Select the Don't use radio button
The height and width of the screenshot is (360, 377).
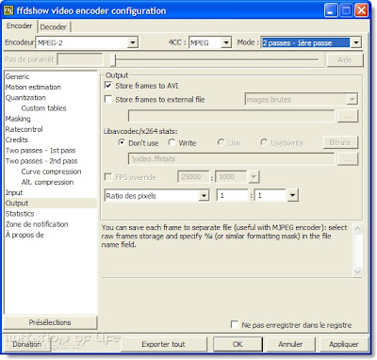coord(122,142)
